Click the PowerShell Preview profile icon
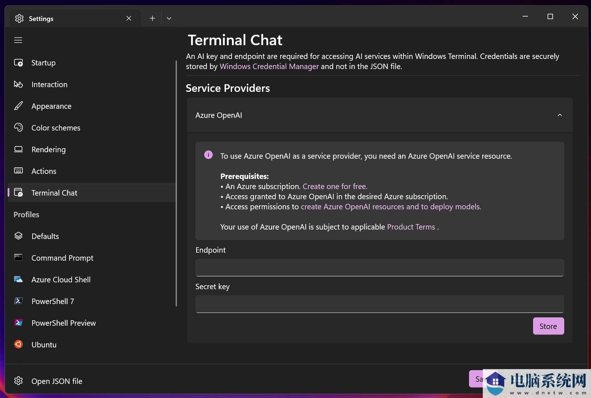Viewport: 591px width, 398px height. point(18,323)
